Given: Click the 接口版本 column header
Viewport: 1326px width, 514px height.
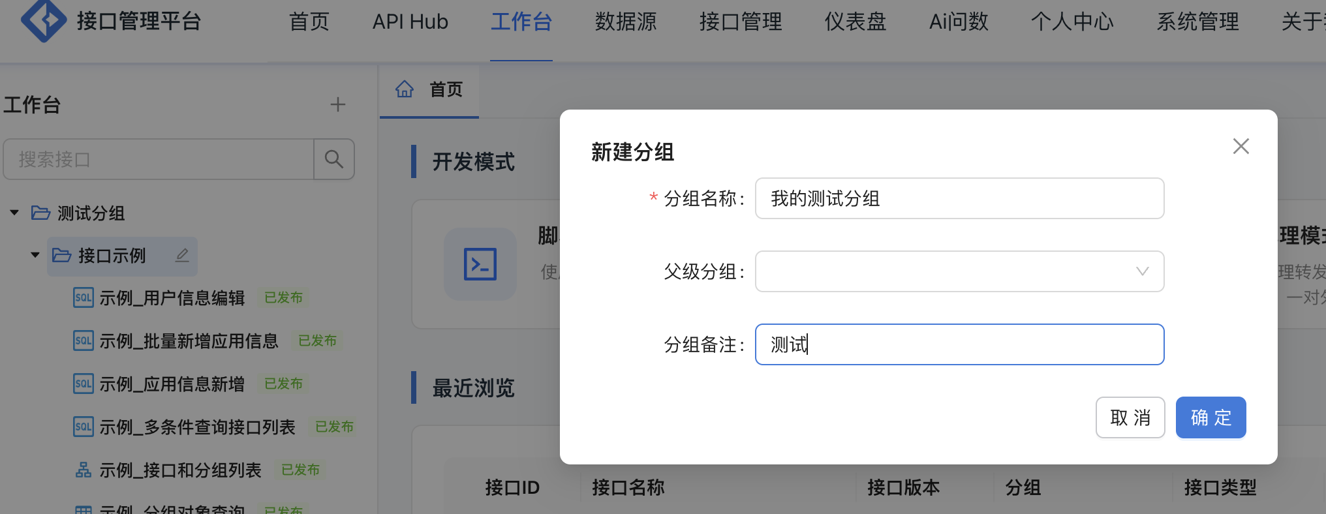Looking at the screenshot, I should (903, 487).
